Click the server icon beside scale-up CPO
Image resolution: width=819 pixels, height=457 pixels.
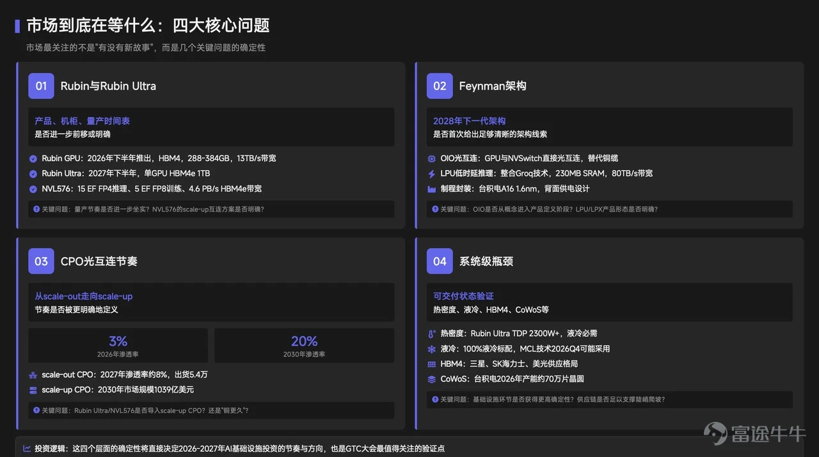click(x=33, y=390)
